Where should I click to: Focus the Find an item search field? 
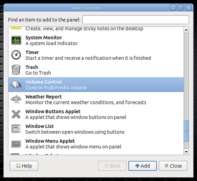click(136, 20)
